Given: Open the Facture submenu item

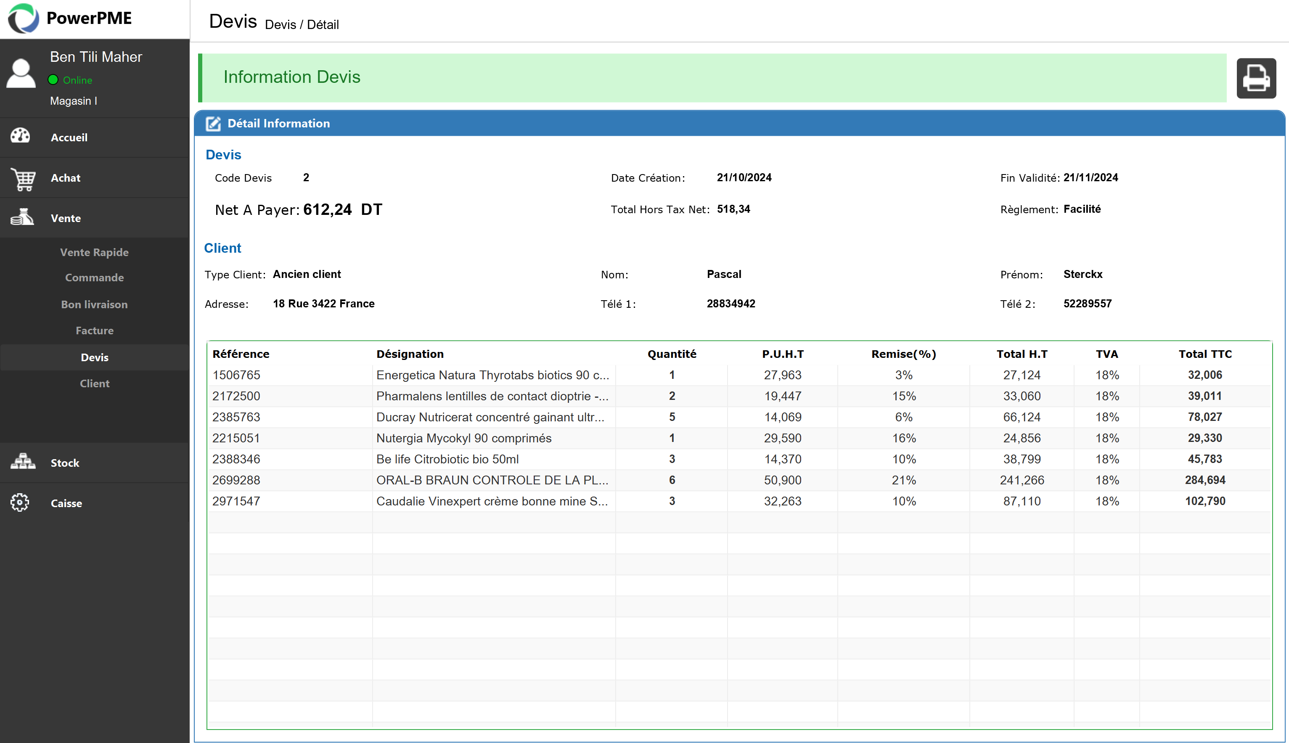Looking at the screenshot, I should point(94,331).
